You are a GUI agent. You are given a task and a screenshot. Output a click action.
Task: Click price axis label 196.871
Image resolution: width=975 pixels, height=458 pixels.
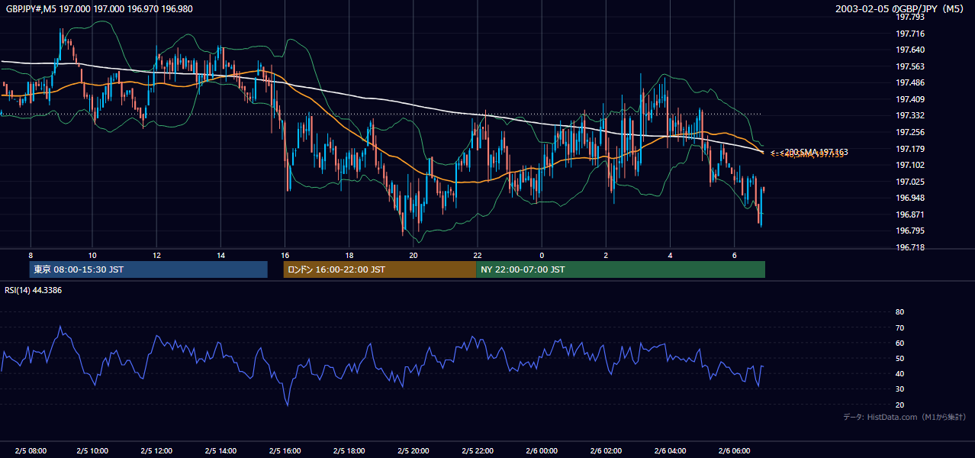909,214
